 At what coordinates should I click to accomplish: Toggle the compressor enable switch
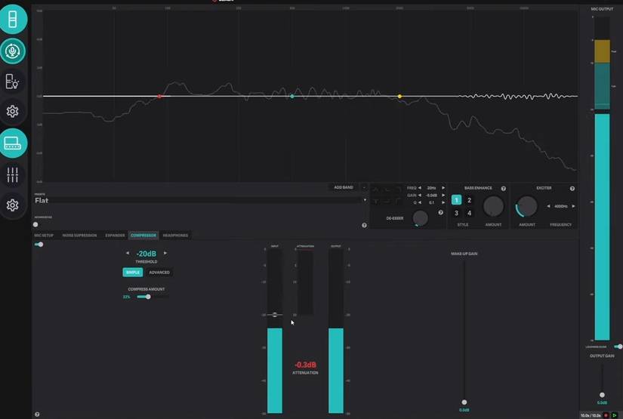tap(39, 245)
